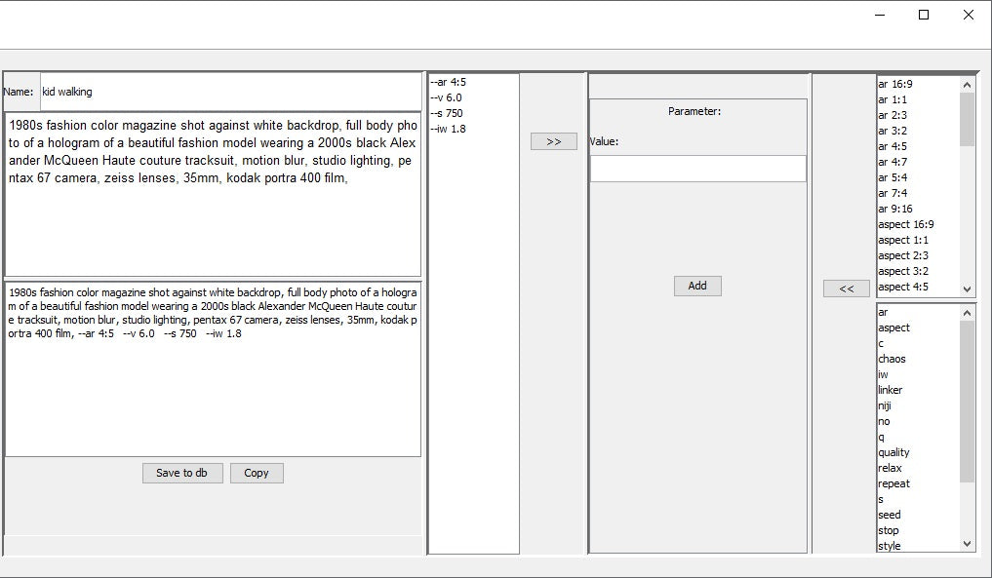Select --ar 4:5 in applied parameters
992x578 pixels.
click(449, 82)
